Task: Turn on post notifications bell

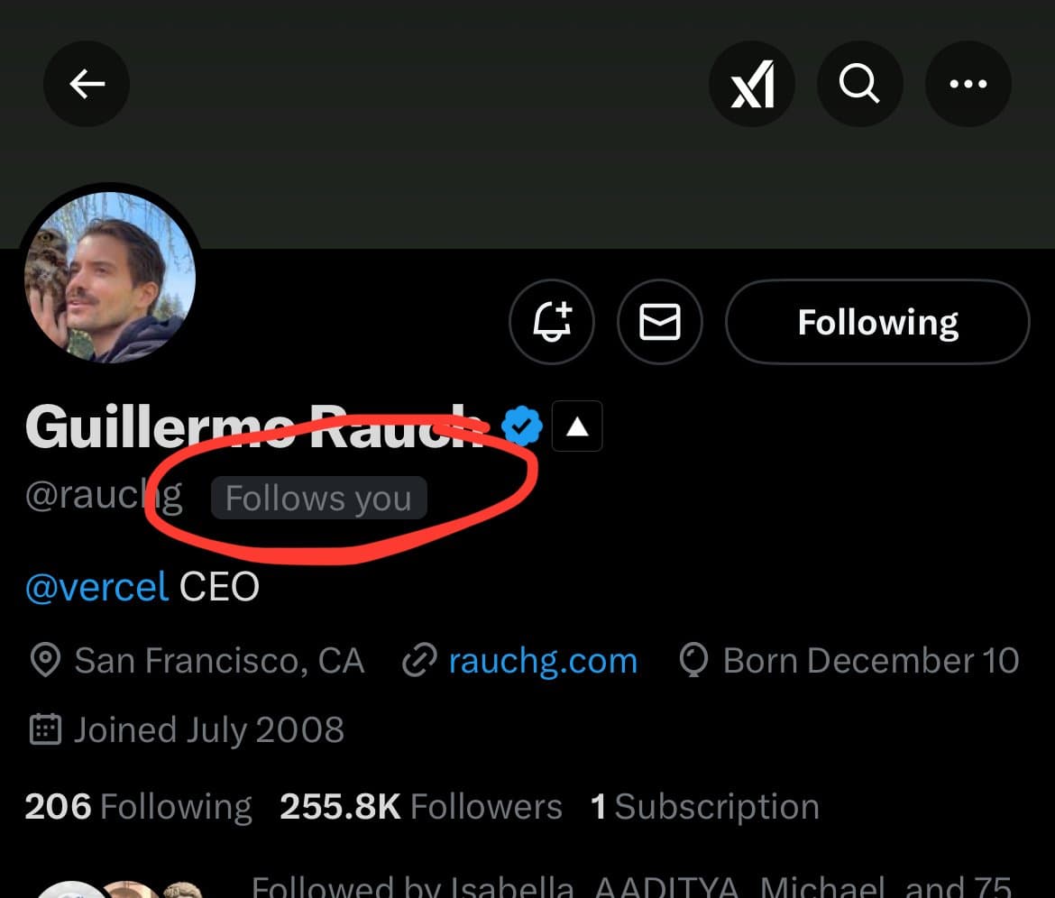Action: 552,322
